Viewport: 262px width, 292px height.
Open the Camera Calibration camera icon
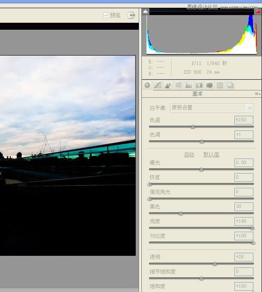click(209, 85)
